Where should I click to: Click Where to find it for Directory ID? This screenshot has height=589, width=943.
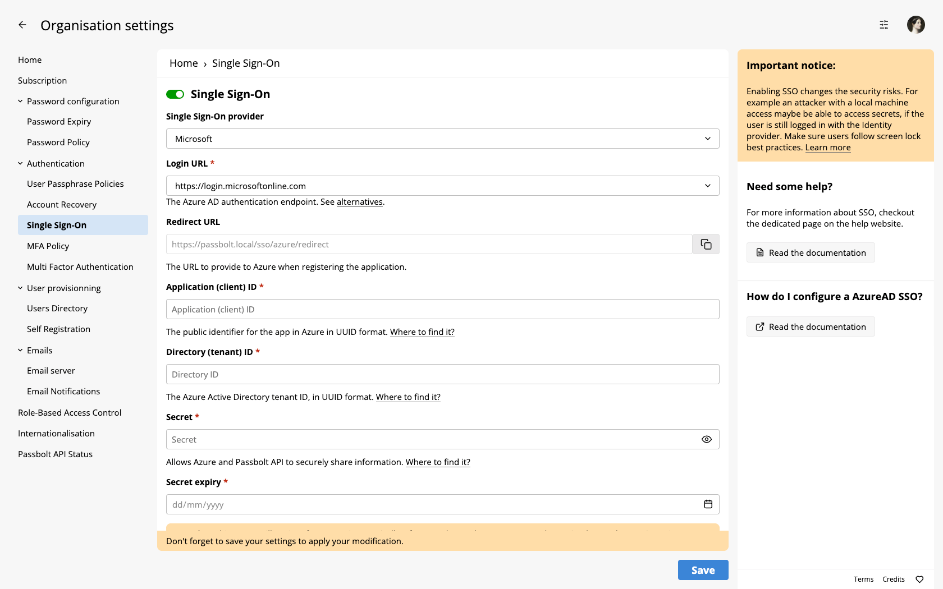pos(408,397)
